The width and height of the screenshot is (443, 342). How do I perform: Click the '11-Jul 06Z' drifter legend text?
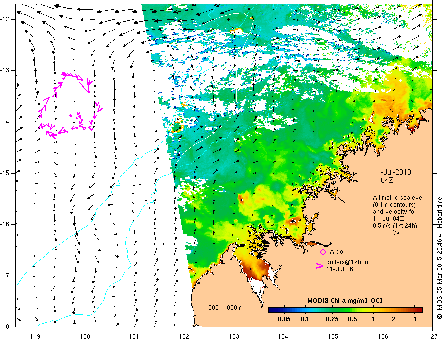(x=342, y=269)
